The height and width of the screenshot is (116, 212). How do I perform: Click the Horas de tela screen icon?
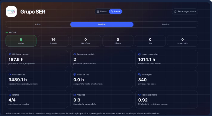click(x=75, y=75)
